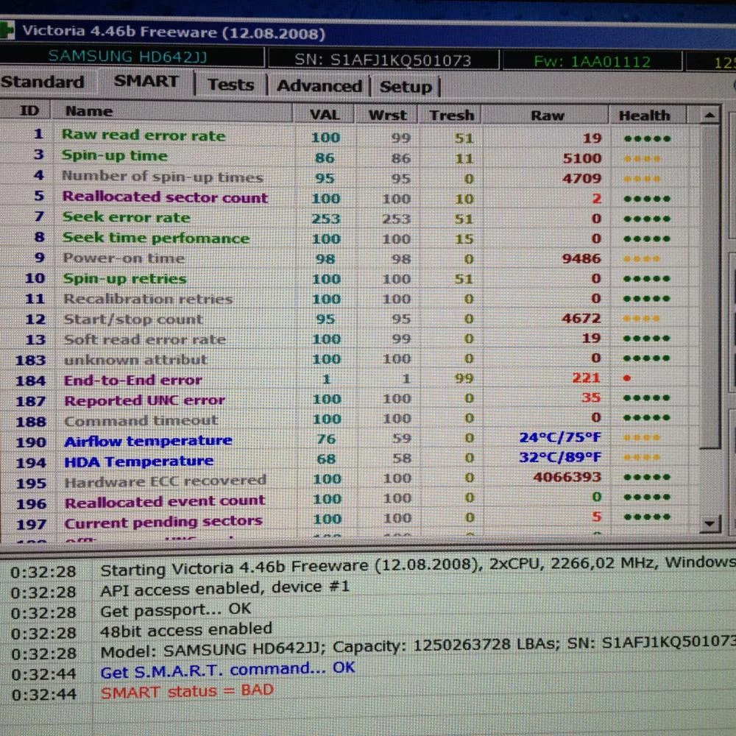Viewport: 736px width, 736px height.
Task: Select Recalibration retries attribute
Action: [x=350, y=299]
